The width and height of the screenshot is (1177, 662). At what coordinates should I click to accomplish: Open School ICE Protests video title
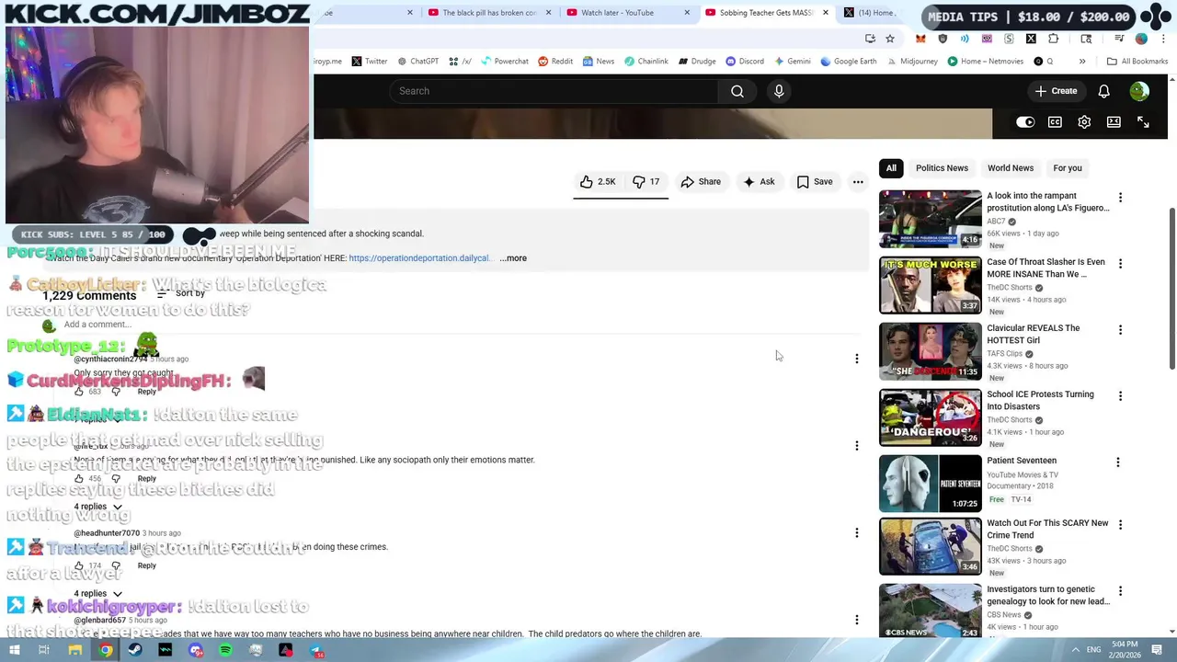pyautogui.click(x=1040, y=401)
